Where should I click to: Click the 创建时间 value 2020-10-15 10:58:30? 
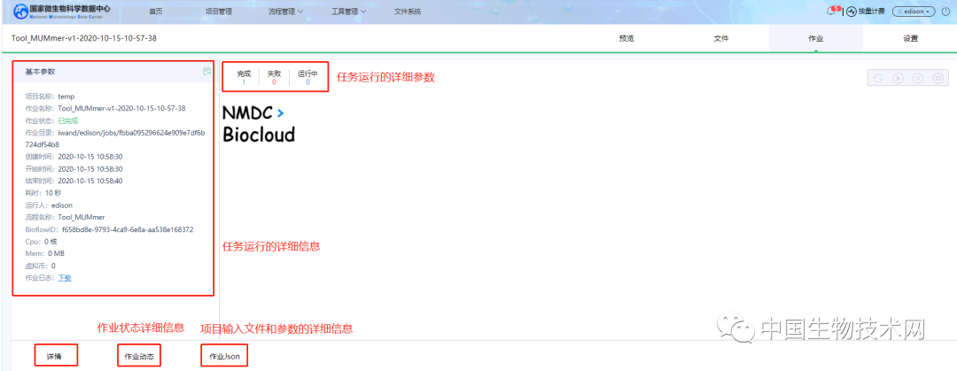(90, 157)
